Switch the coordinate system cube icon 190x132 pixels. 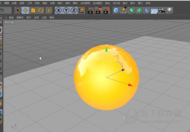[82, 10]
